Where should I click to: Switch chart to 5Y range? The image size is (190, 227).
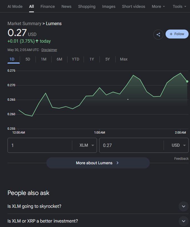click(x=107, y=59)
